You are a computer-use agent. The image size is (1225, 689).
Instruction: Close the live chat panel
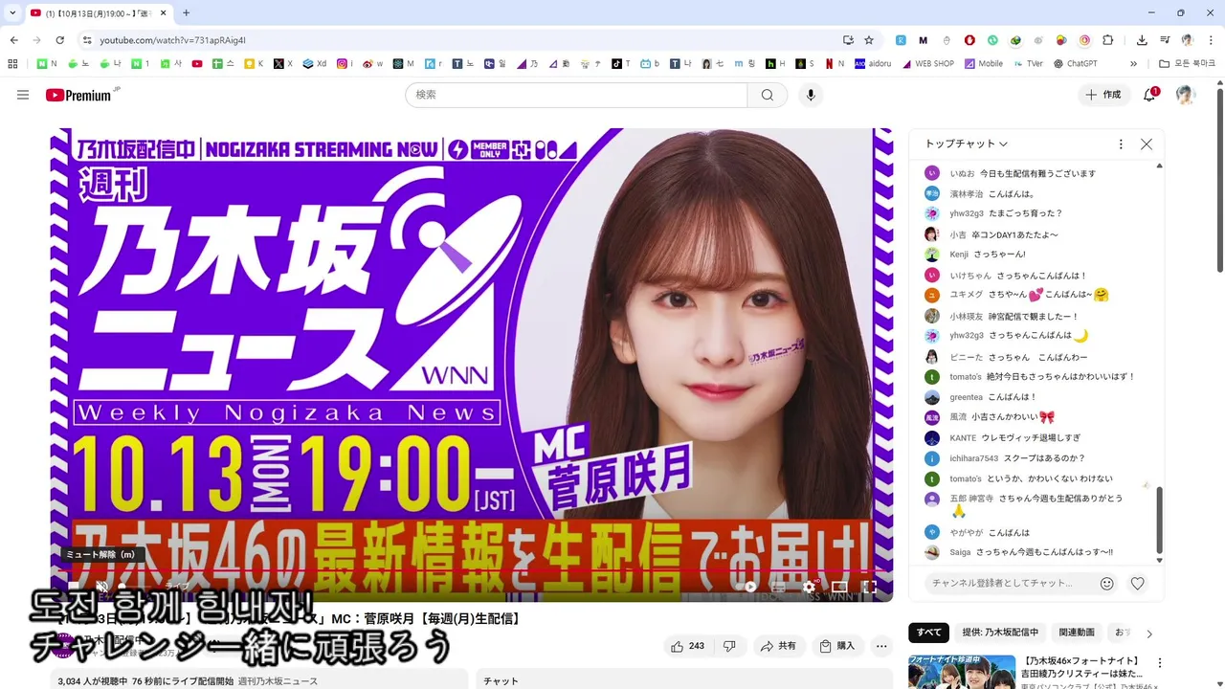1147,144
